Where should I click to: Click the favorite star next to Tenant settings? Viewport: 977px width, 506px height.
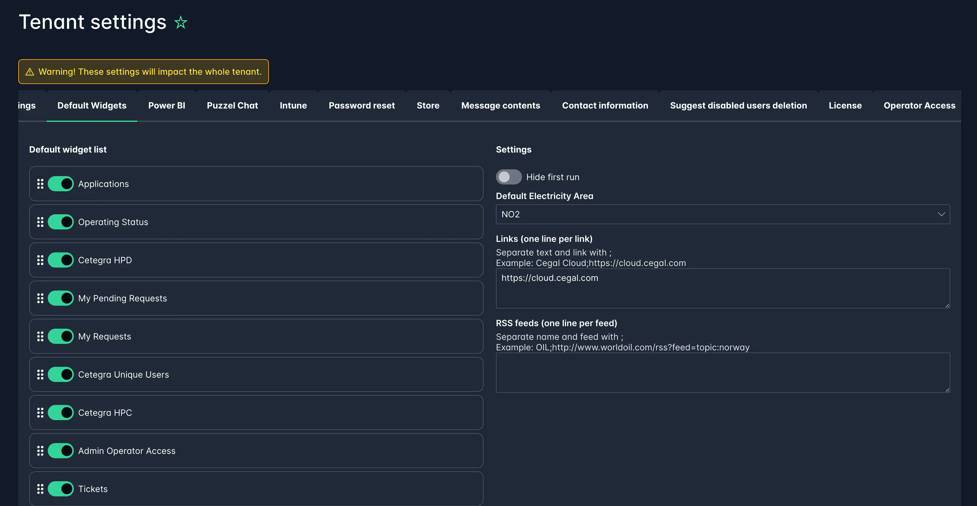pyautogui.click(x=181, y=22)
